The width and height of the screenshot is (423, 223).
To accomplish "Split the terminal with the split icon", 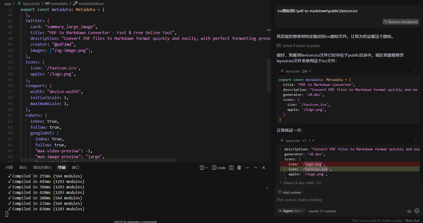I will (x=231, y=168).
